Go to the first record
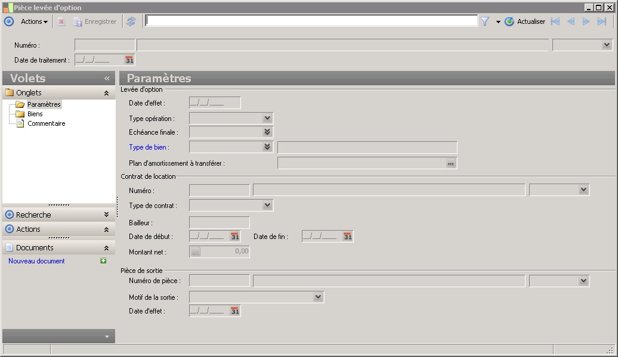This screenshot has width=618, height=357. (x=555, y=21)
